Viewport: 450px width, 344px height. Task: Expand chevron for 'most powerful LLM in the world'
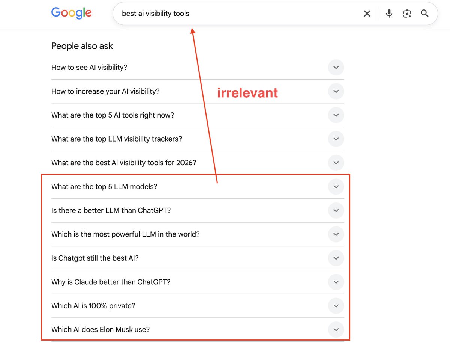pyautogui.click(x=336, y=234)
